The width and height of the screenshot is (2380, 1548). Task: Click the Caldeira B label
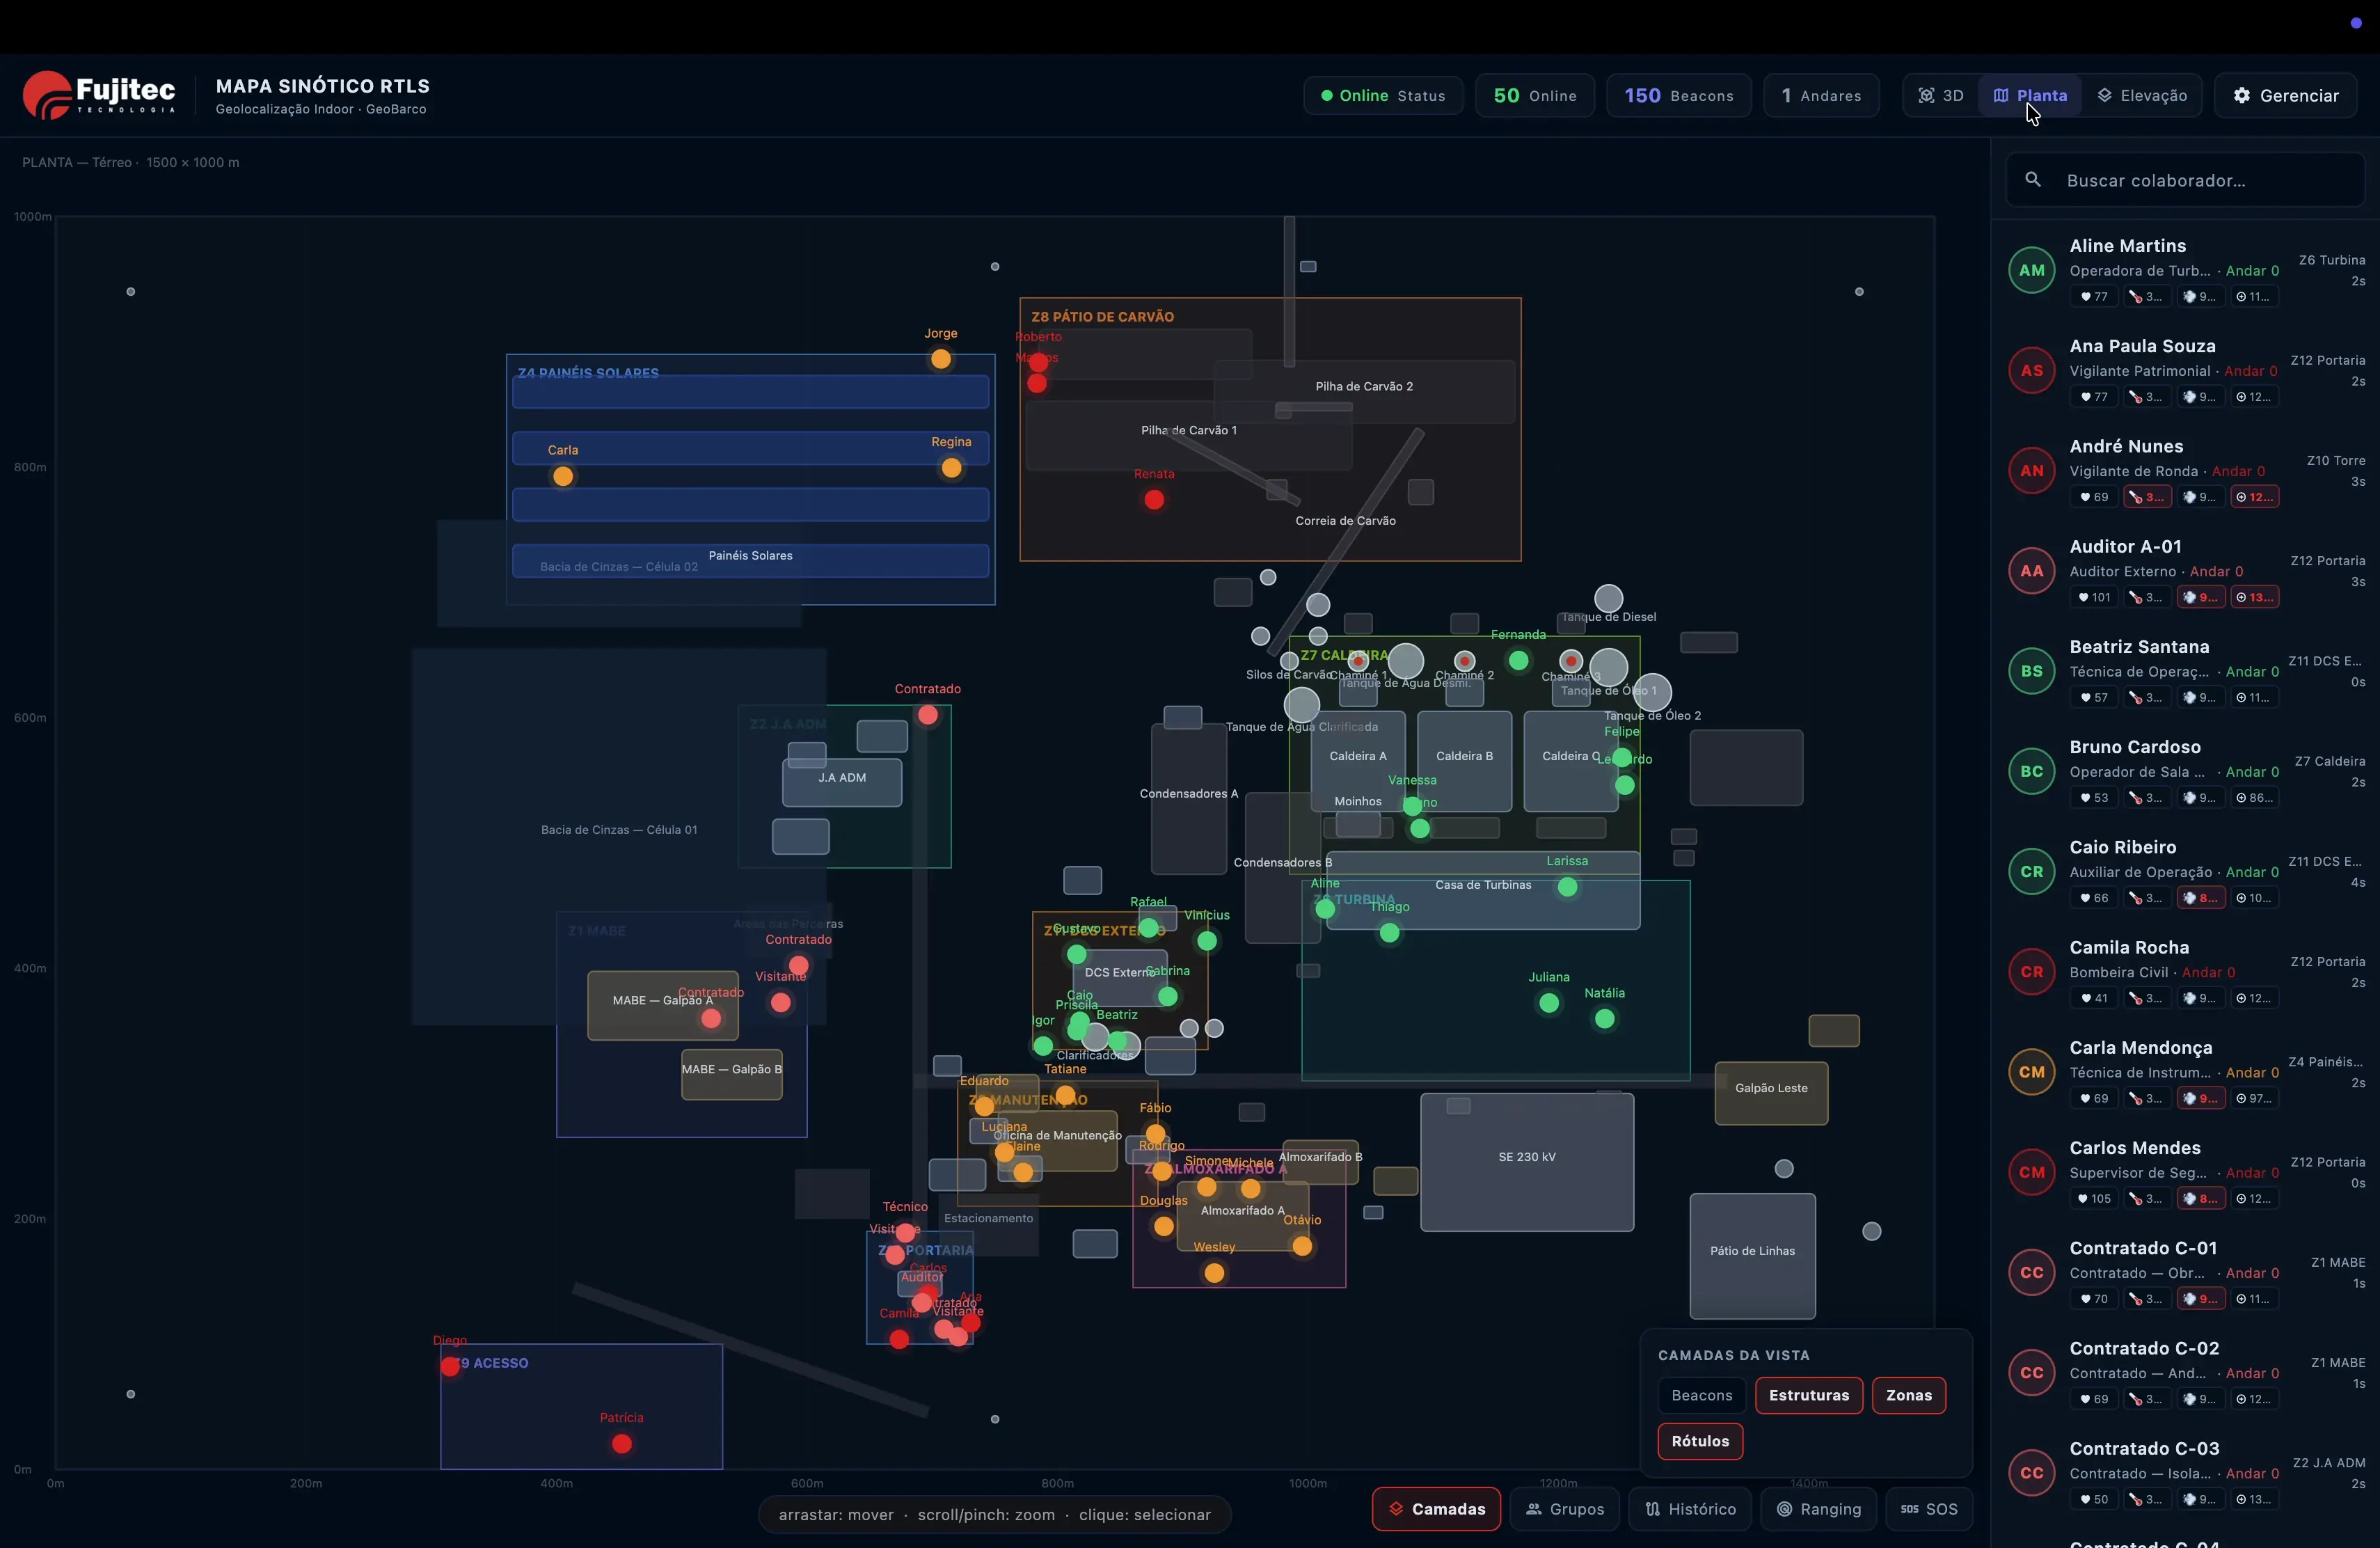(1464, 756)
